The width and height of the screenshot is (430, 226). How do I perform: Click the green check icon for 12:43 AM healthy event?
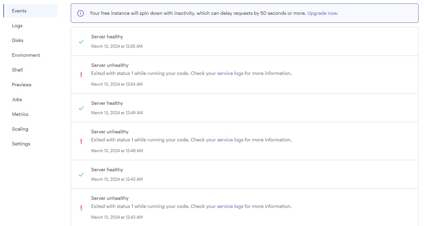[81, 175]
